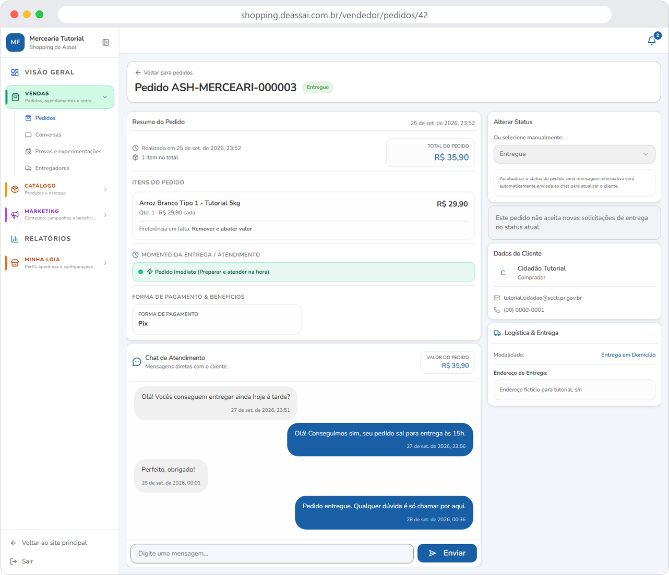Collapse the Vendas menu chevron
This screenshot has width=669, height=575.
[105, 97]
